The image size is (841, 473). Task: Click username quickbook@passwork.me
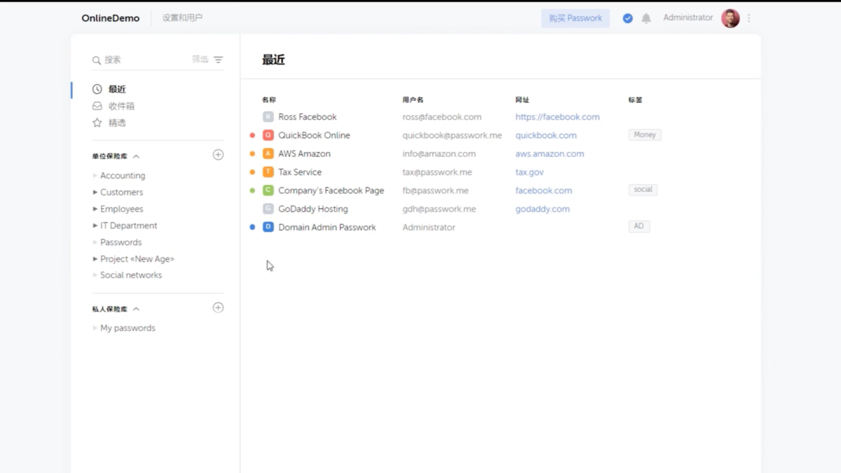[x=452, y=135]
